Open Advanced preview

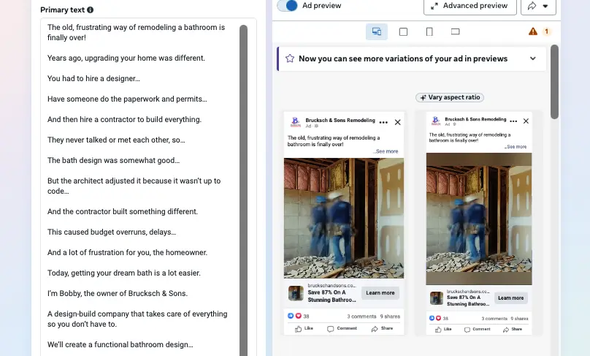point(470,6)
